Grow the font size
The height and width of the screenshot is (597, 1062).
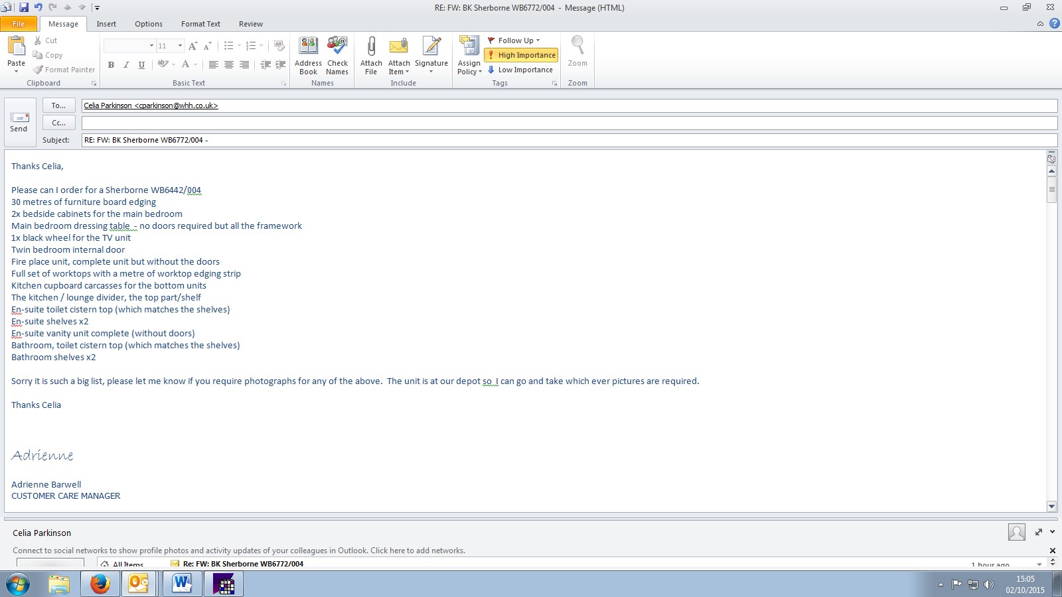(193, 46)
